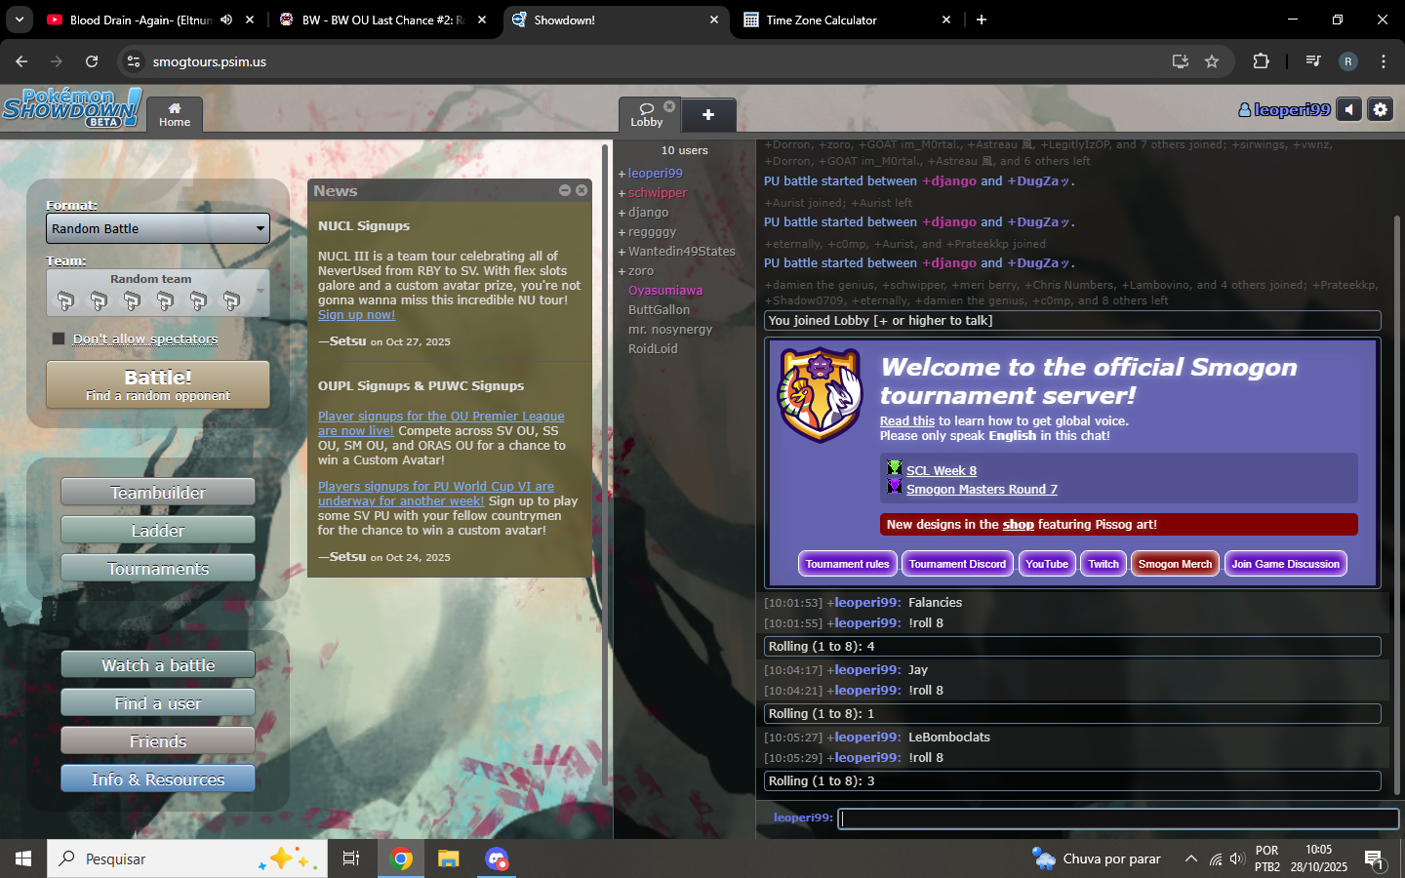Close the Lobby tab
The width and height of the screenshot is (1405, 878).
coord(669,106)
